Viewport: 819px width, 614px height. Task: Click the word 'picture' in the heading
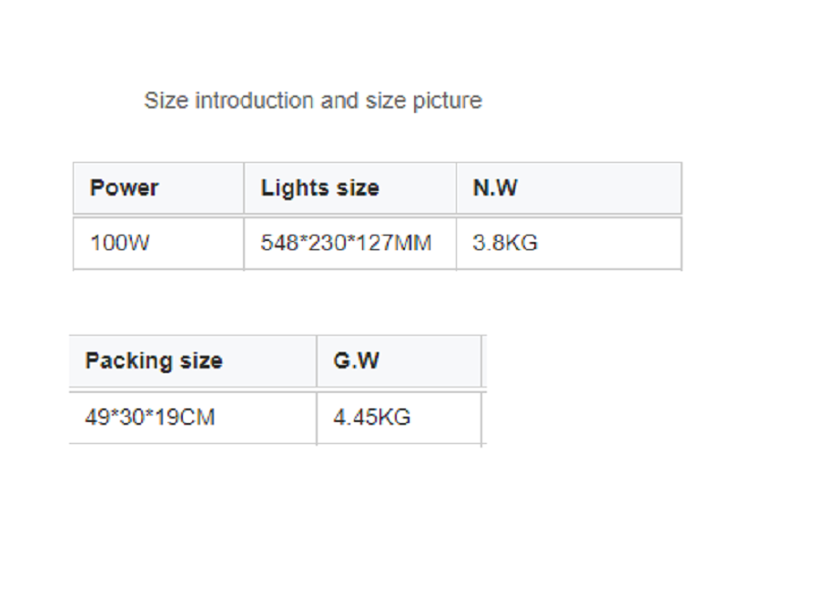[447, 101]
